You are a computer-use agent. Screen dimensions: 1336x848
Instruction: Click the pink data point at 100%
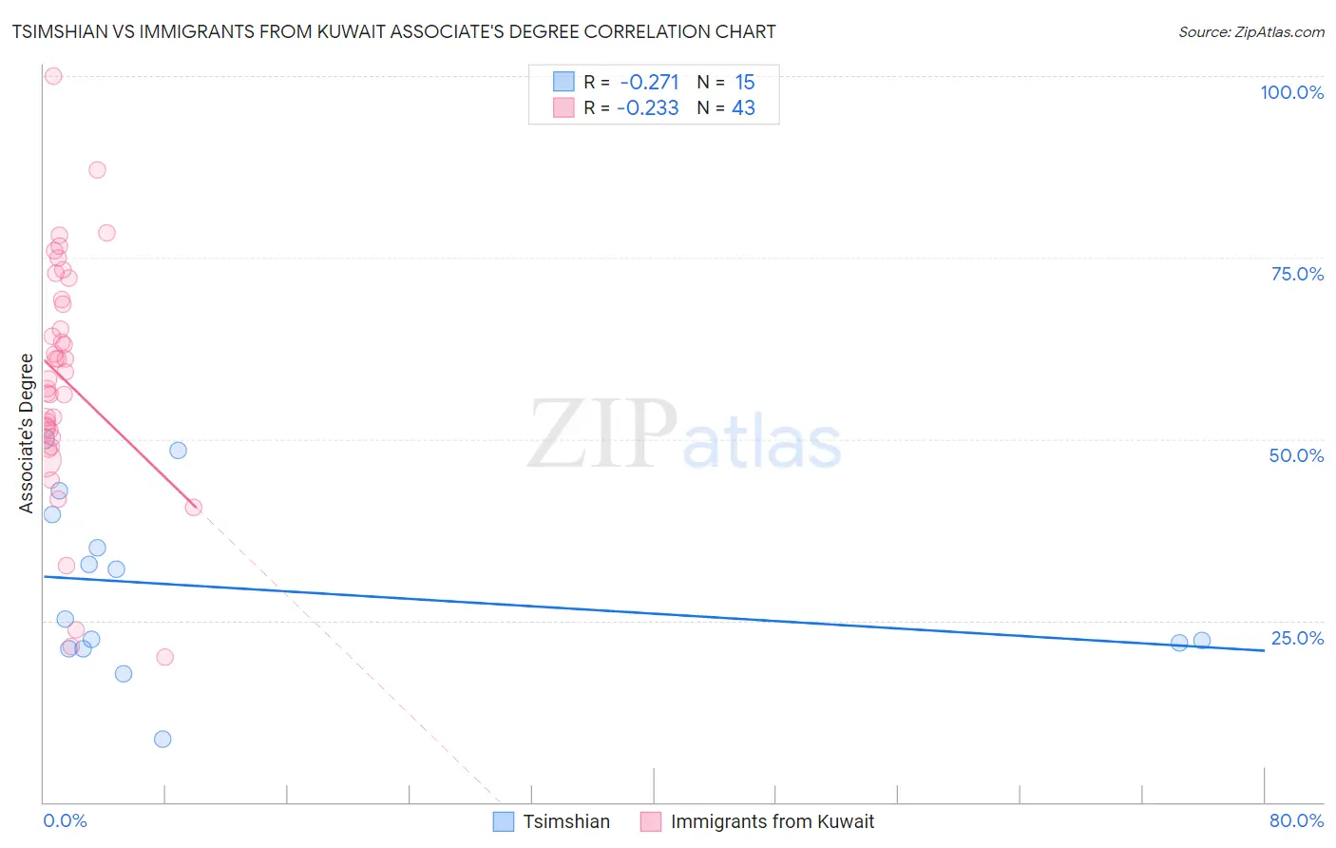tap(53, 76)
